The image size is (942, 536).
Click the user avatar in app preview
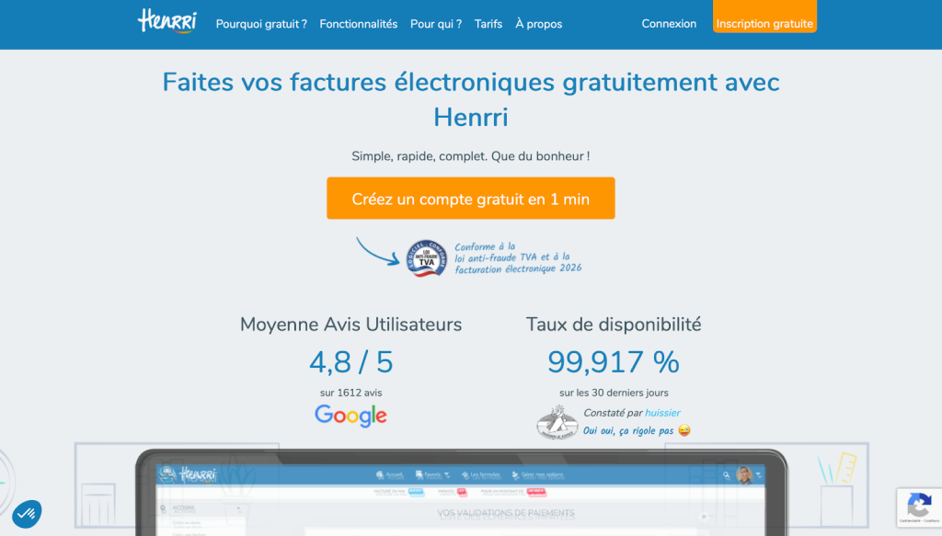744,474
